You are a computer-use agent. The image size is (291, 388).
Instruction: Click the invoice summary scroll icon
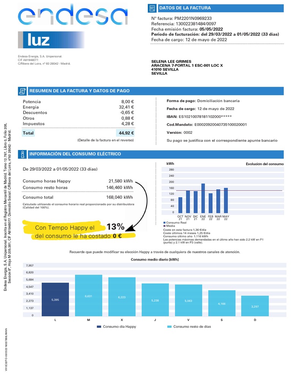click(x=22, y=91)
